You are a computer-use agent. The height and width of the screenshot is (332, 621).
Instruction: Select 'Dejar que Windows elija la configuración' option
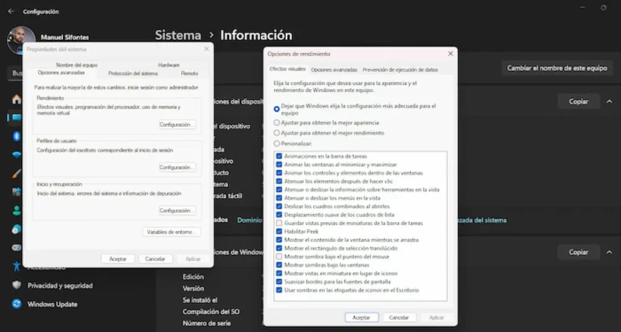pyautogui.click(x=277, y=109)
